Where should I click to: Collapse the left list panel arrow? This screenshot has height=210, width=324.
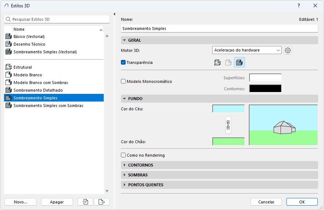[114, 14]
